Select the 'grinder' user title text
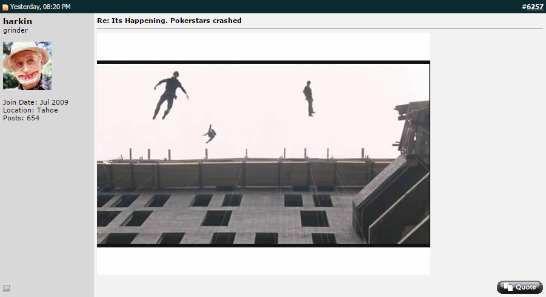Image resolution: width=546 pixels, height=297 pixels. (15, 31)
